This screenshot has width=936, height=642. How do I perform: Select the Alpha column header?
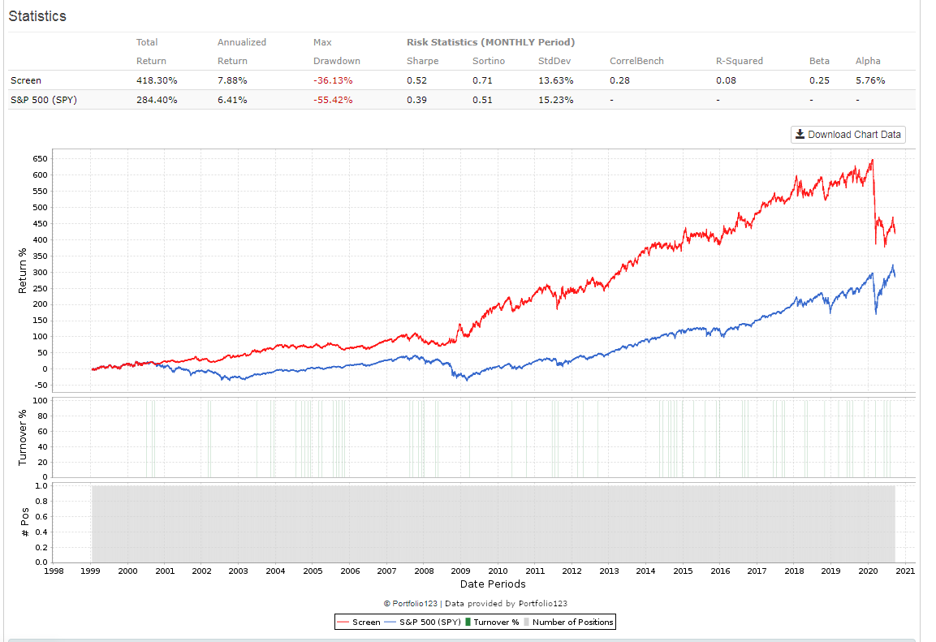point(868,61)
